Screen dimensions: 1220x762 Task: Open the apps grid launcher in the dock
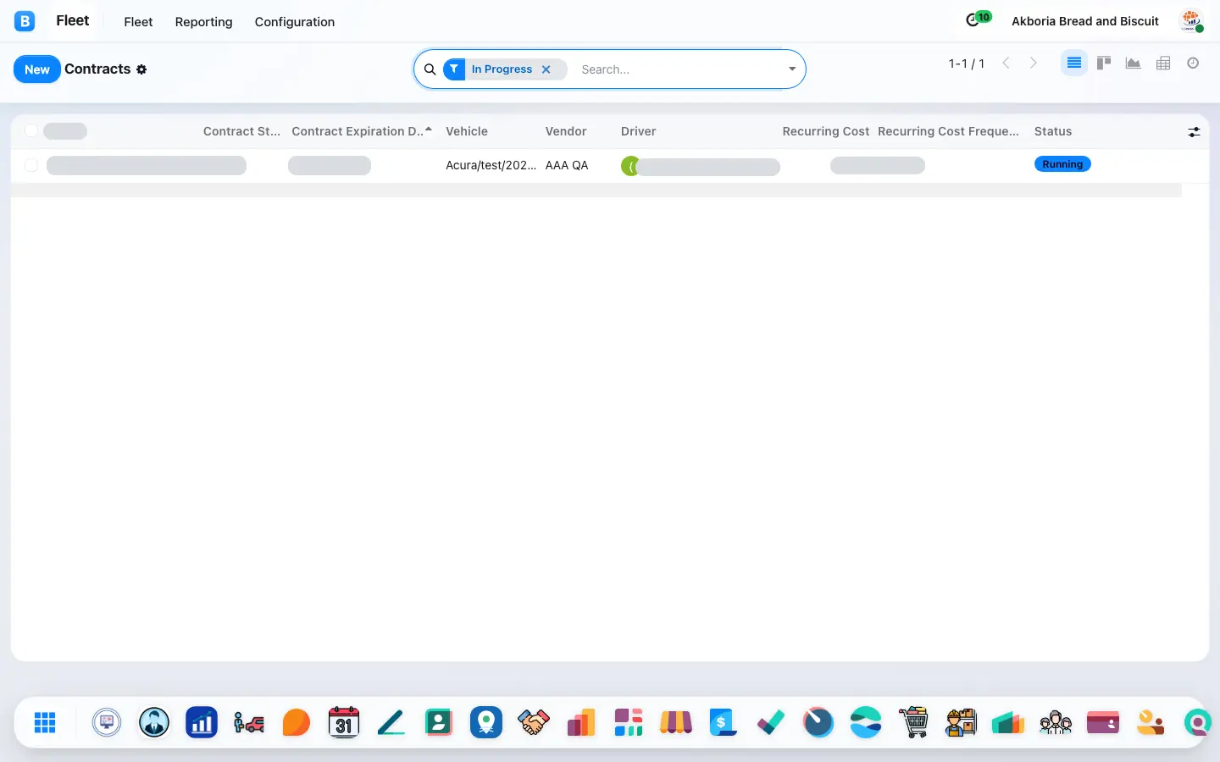click(x=45, y=722)
